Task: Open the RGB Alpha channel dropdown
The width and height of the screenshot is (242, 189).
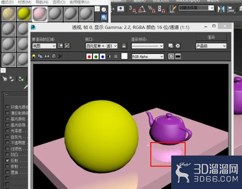Action: coord(148,57)
